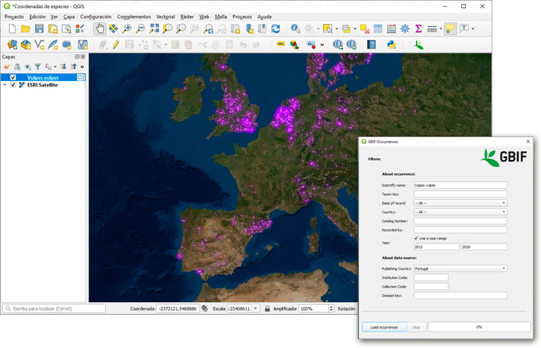Expand the Capas panel toolbar overflow chevron
The image size is (541, 348).
(82, 67)
